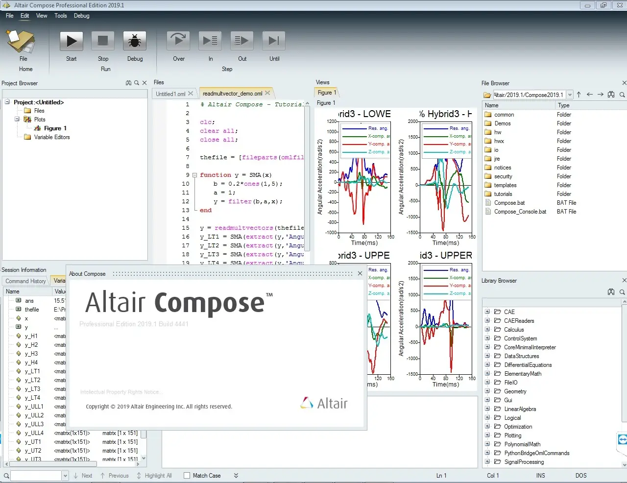
Task: Switch to the Untitled1.oml tab
Action: (170, 94)
